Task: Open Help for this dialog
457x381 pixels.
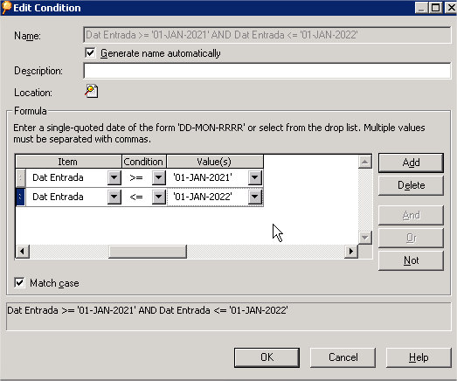Action: 419,357
